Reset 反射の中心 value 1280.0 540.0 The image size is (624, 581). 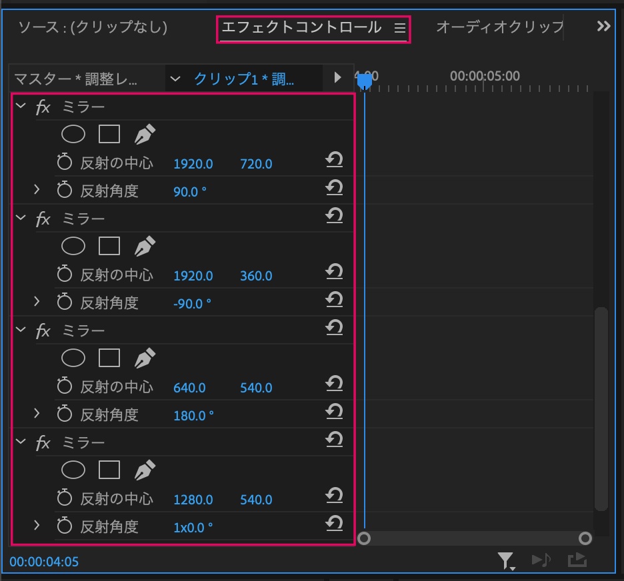(334, 496)
